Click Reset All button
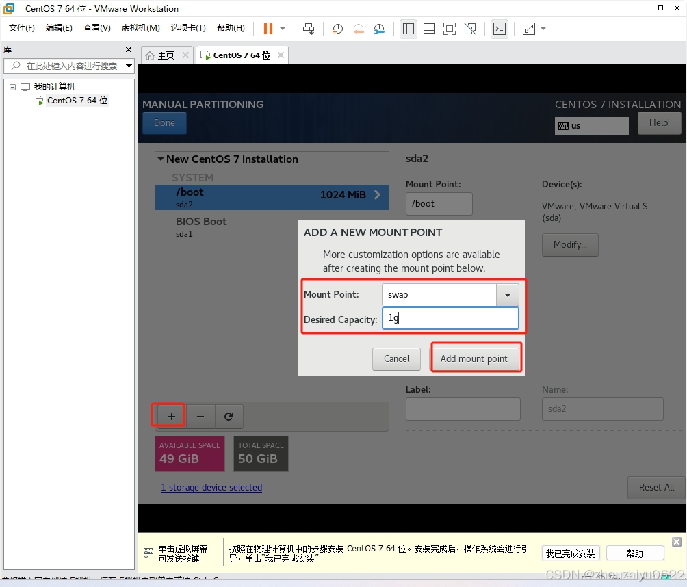Image resolution: width=687 pixels, height=587 pixels. click(656, 488)
